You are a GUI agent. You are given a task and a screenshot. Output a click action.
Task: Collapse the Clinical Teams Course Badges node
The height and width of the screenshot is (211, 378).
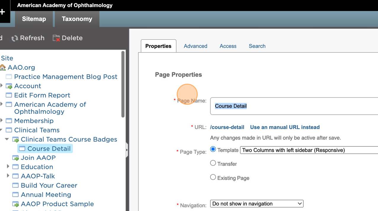coord(7,139)
